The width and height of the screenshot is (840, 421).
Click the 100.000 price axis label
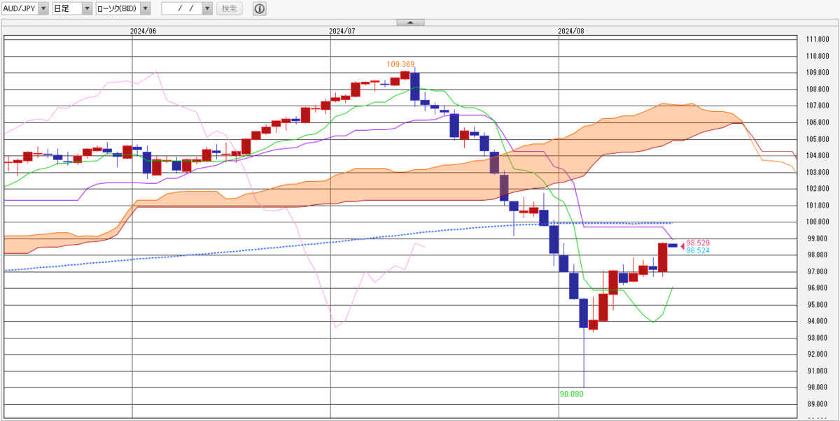(818, 222)
